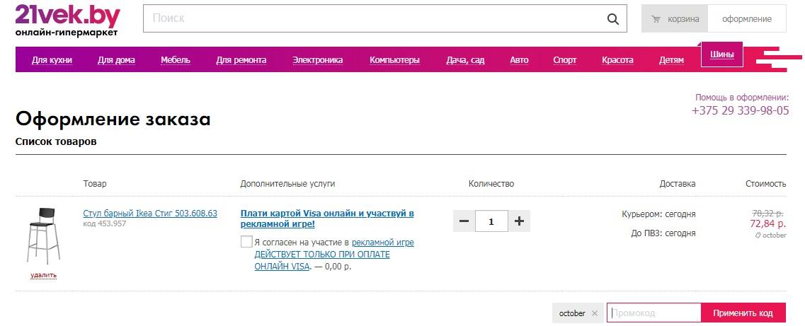
Task: Open the Авто category
Action: point(519,60)
